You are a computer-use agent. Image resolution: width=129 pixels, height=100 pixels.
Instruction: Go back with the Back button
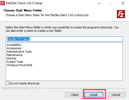tap(74, 95)
